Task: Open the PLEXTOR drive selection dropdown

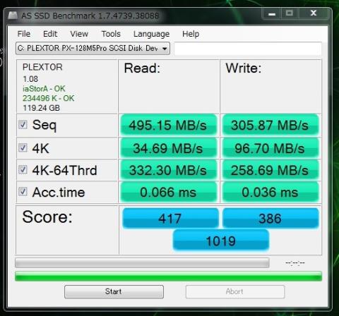Action: click(93, 49)
